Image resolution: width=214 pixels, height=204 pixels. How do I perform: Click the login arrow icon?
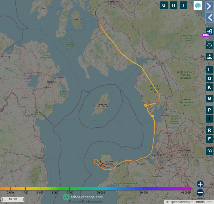point(209,31)
